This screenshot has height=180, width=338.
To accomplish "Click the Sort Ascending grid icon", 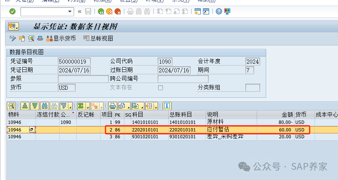I will point(25,106).
